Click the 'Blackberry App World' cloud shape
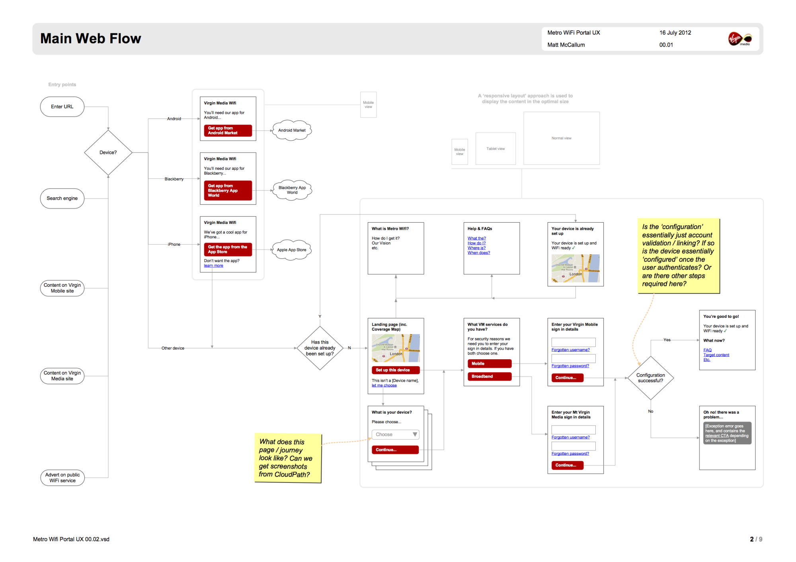 [x=292, y=190]
